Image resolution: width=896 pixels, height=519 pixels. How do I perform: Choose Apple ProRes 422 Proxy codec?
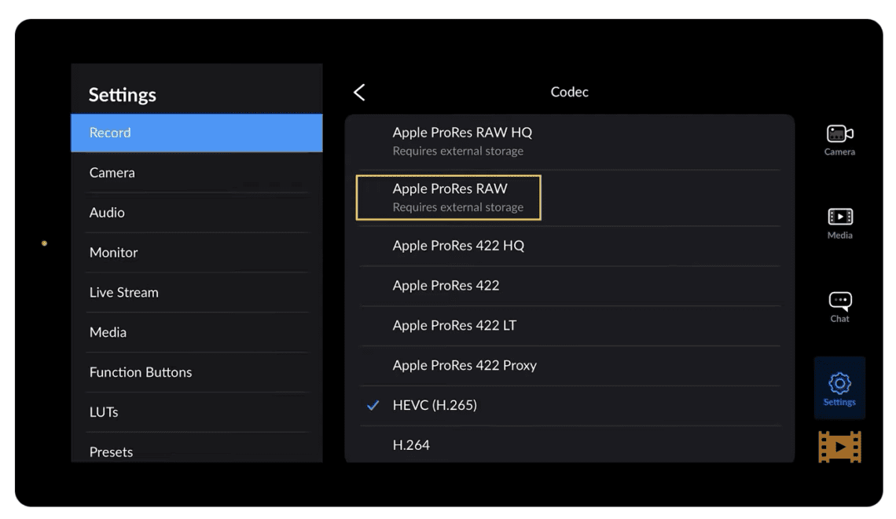(x=465, y=365)
